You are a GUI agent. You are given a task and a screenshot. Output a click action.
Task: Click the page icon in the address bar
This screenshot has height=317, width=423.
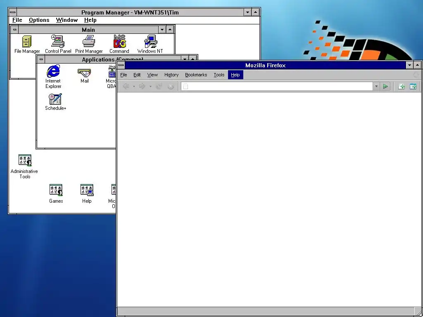(x=185, y=86)
